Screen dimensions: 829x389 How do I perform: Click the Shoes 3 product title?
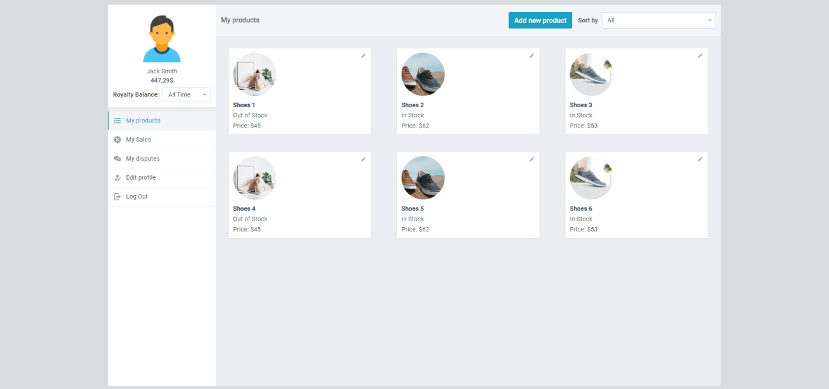click(x=581, y=105)
